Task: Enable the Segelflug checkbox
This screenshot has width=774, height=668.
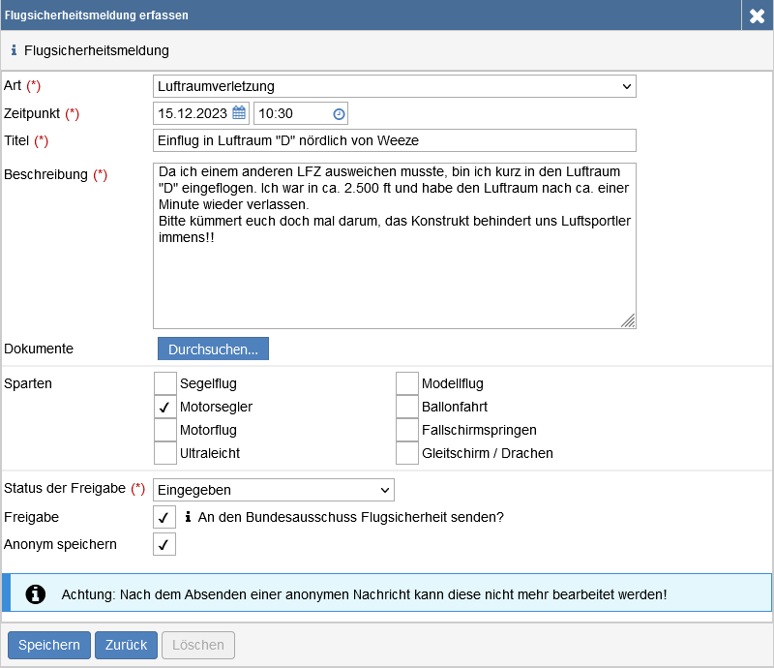Action: tap(165, 384)
